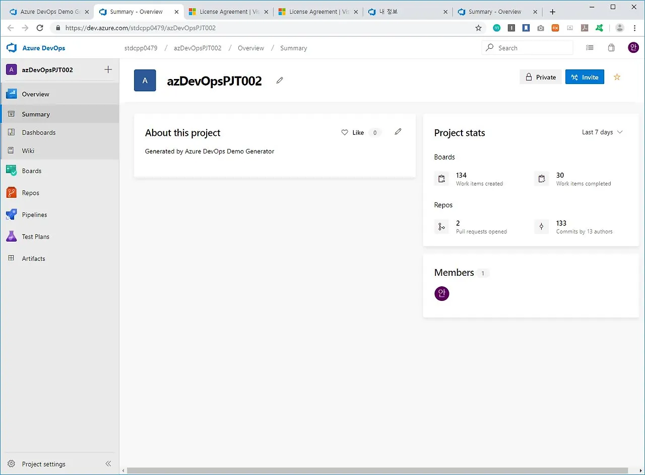The image size is (645, 475).
Task: Click the teal 'm' browser extension
Action: pyautogui.click(x=496, y=28)
